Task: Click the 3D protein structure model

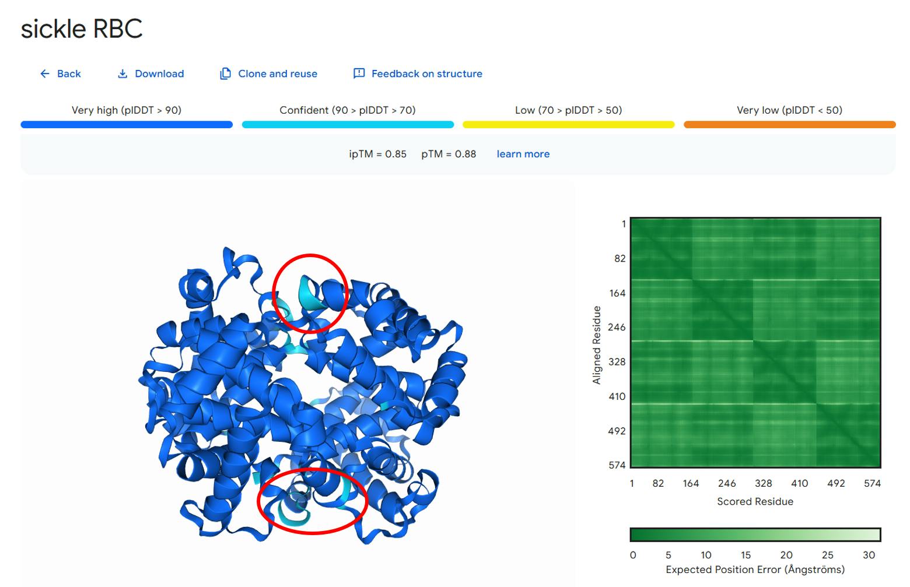Action: pos(303,396)
